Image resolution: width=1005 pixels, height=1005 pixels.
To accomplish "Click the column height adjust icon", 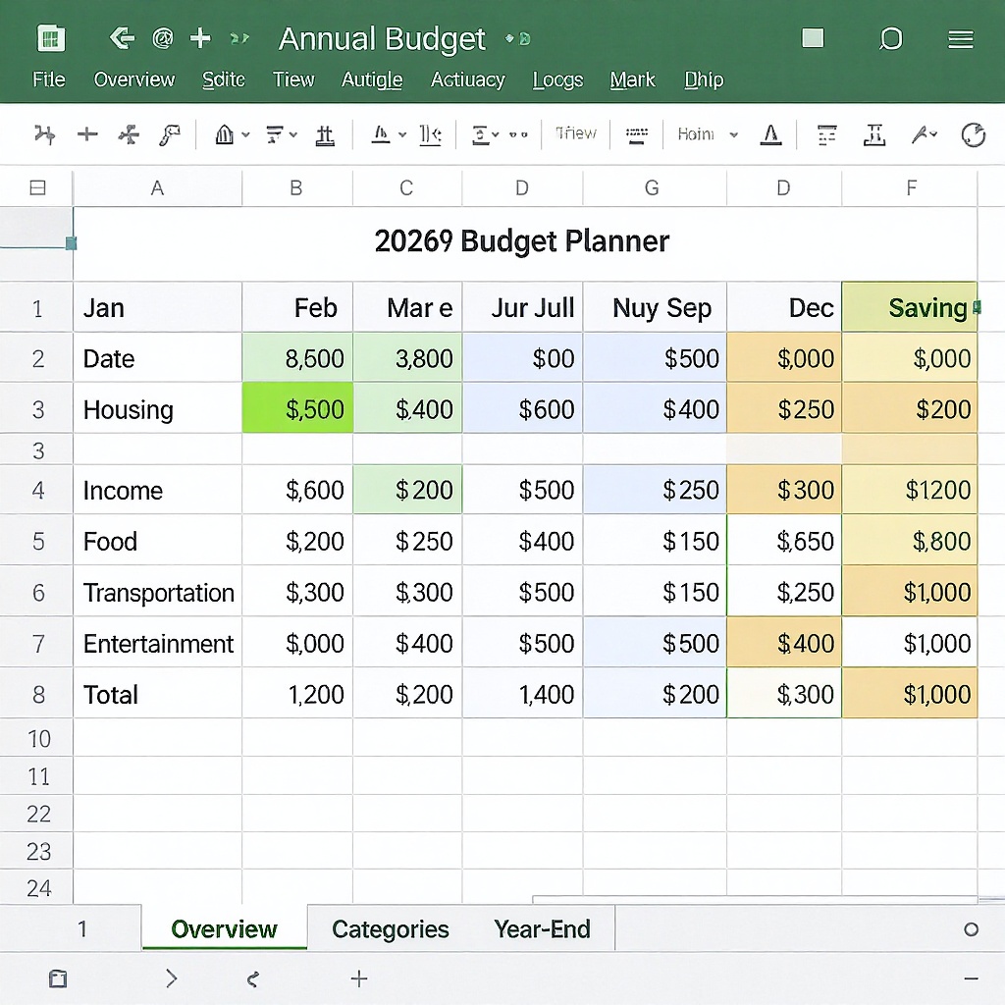I will [x=325, y=135].
